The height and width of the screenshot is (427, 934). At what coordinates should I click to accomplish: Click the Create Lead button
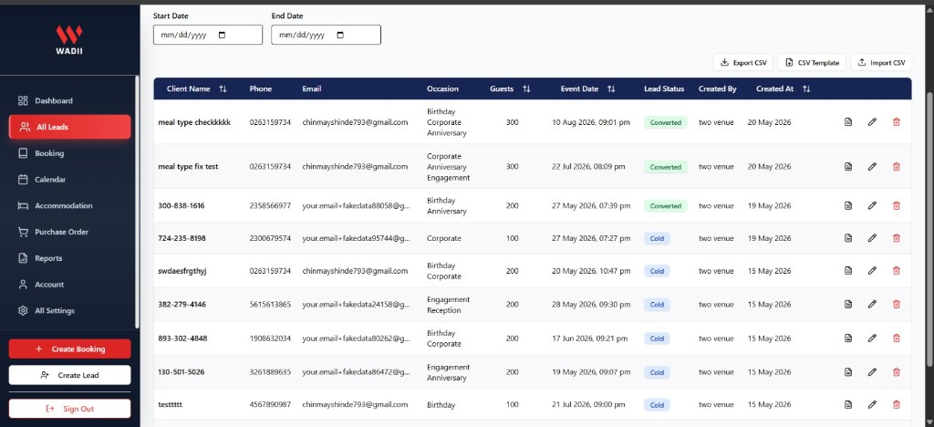click(x=69, y=375)
